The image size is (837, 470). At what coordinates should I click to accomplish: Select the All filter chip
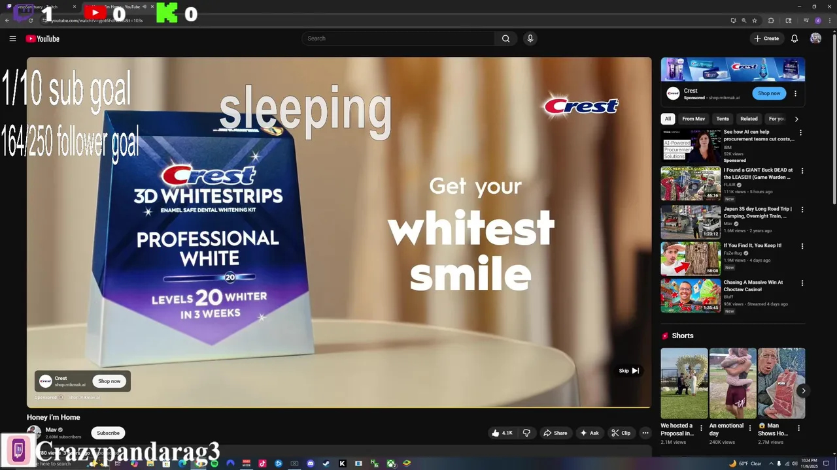[668, 119]
